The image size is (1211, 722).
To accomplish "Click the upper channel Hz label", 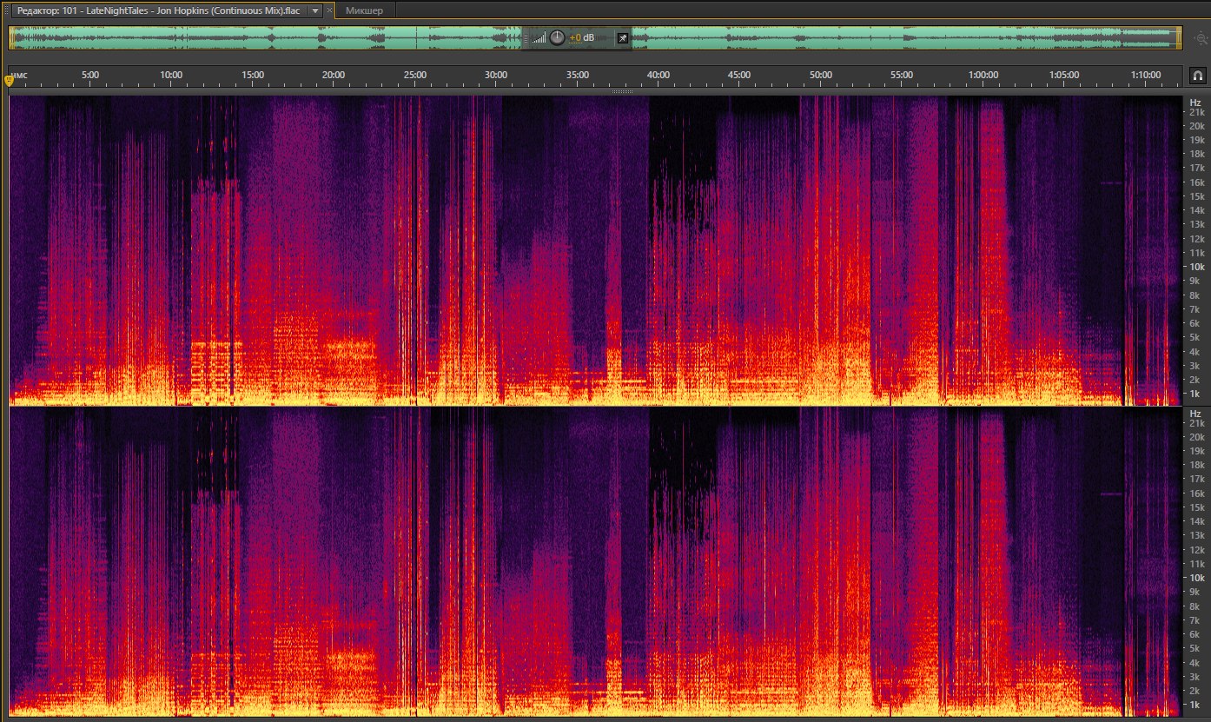I will tap(1195, 102).
